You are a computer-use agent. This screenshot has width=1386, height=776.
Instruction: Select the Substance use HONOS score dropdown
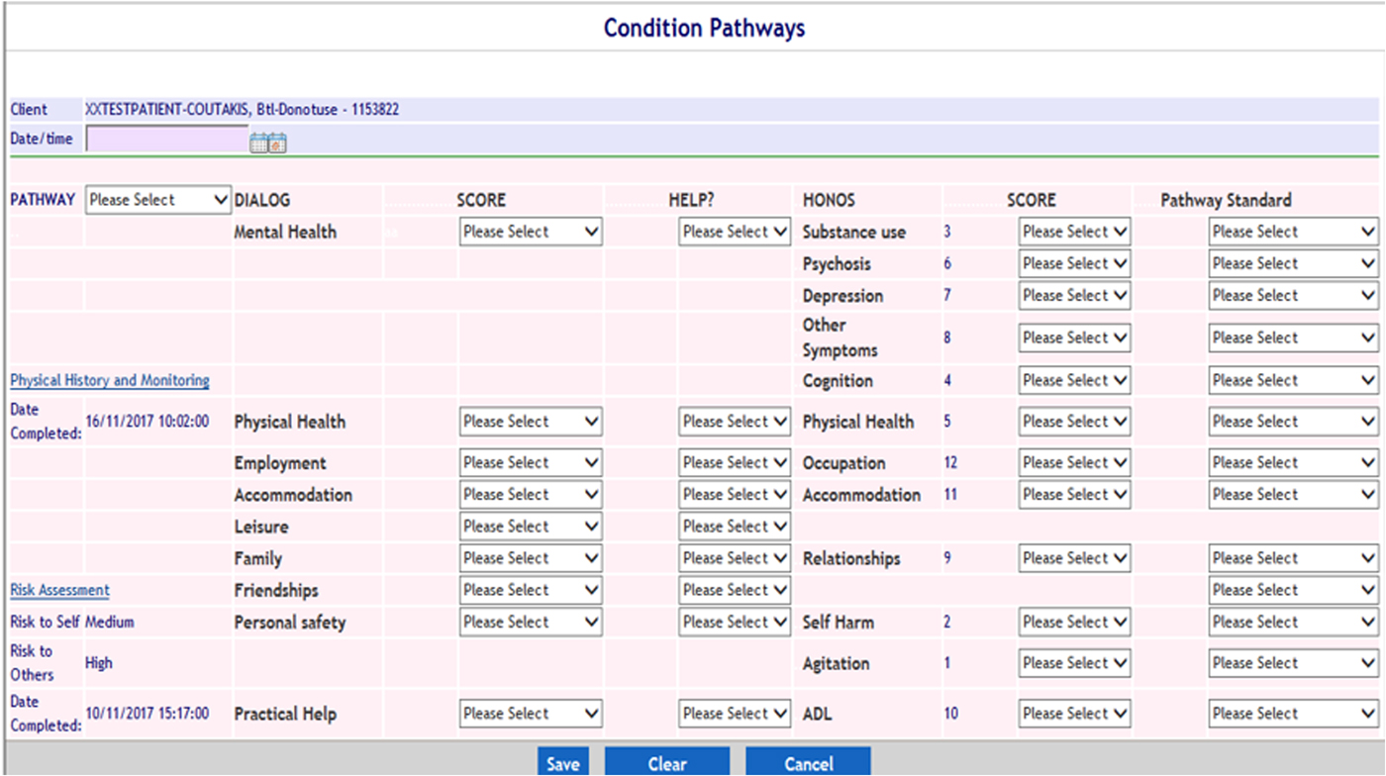pyautogui.click(x=1074, y=232)
